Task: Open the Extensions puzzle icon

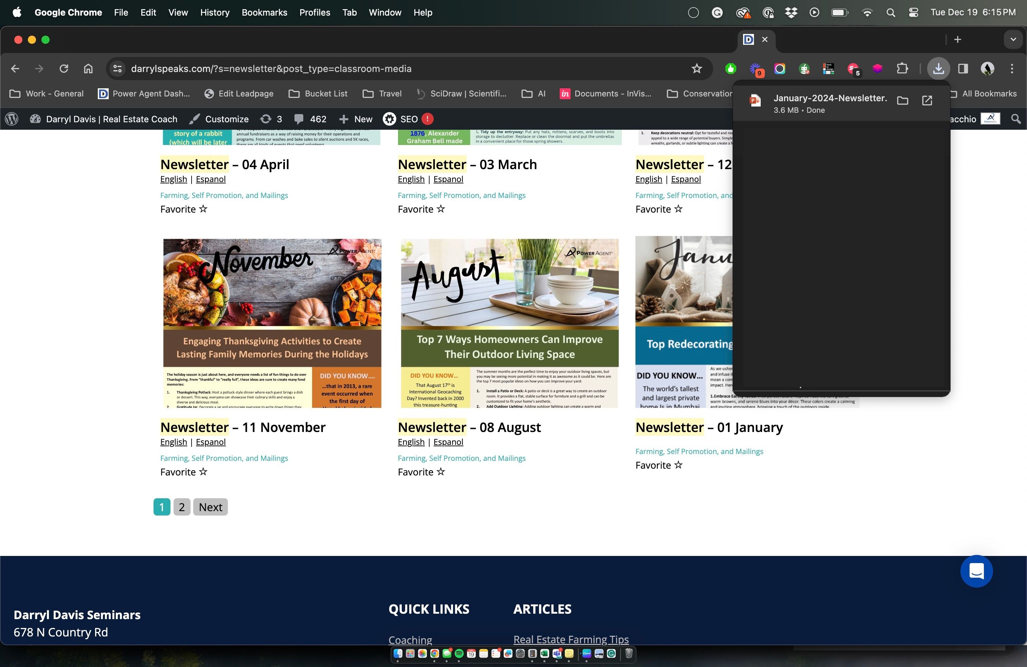Action: [x=902, y=69]
